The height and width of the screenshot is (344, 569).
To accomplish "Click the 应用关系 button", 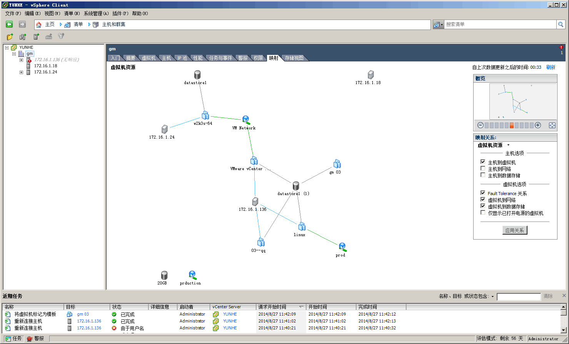I will (515, 230).
